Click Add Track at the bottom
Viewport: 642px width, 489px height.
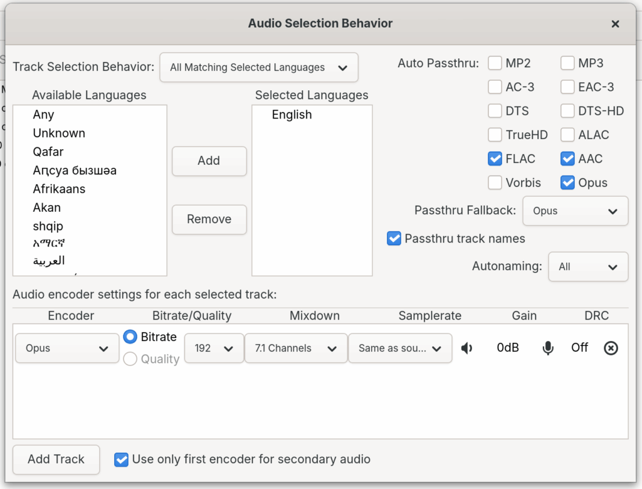(x=56, y=460)
